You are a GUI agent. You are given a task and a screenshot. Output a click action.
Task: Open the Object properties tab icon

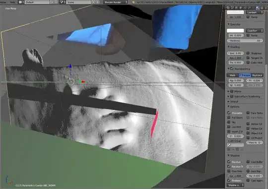click(x=241, y=7)
